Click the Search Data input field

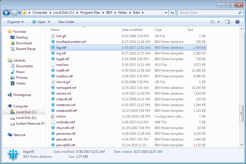tap(208, 13)
